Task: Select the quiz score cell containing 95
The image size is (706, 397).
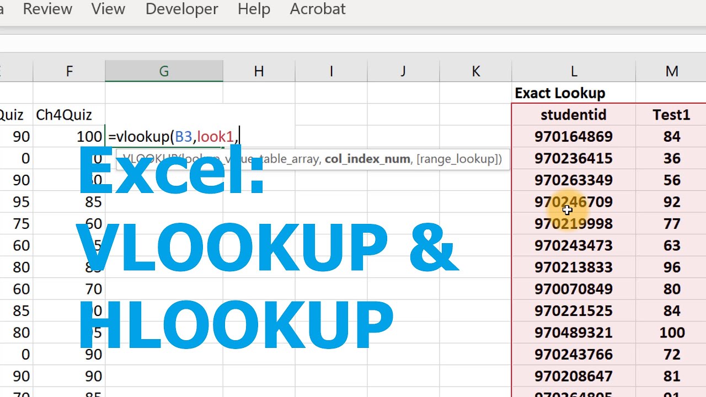Action: coord(16,202)
